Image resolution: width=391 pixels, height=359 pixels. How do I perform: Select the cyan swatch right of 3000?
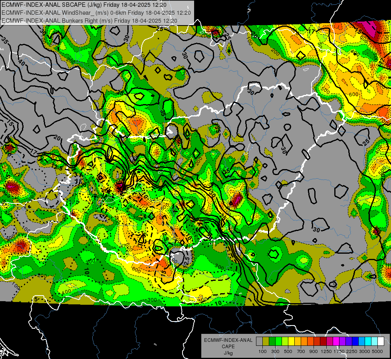(368, 341)
